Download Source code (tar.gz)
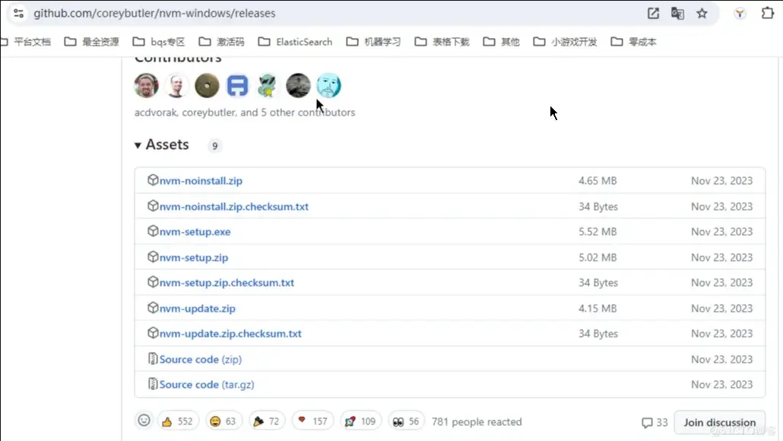 [207, 385]
